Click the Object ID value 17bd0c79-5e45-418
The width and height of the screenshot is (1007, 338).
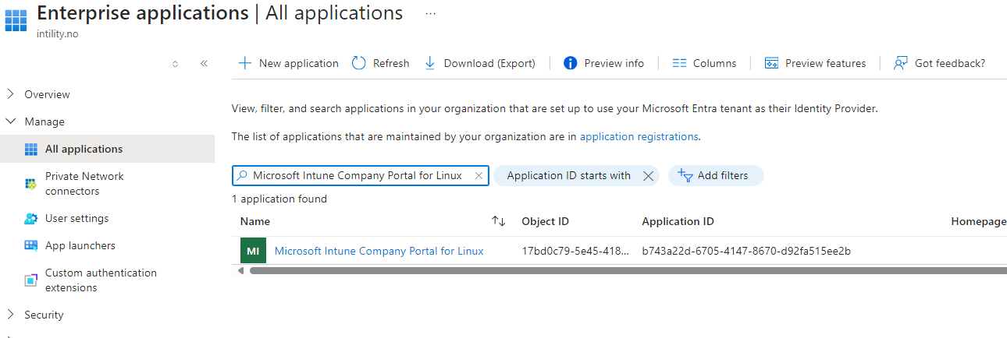tap(575, 251)
